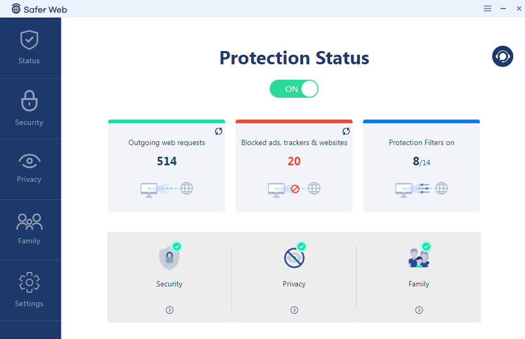This screenshot has width=525, height=339.
Task: Expand the Family panel details chevron
Action: pos(419,310)
